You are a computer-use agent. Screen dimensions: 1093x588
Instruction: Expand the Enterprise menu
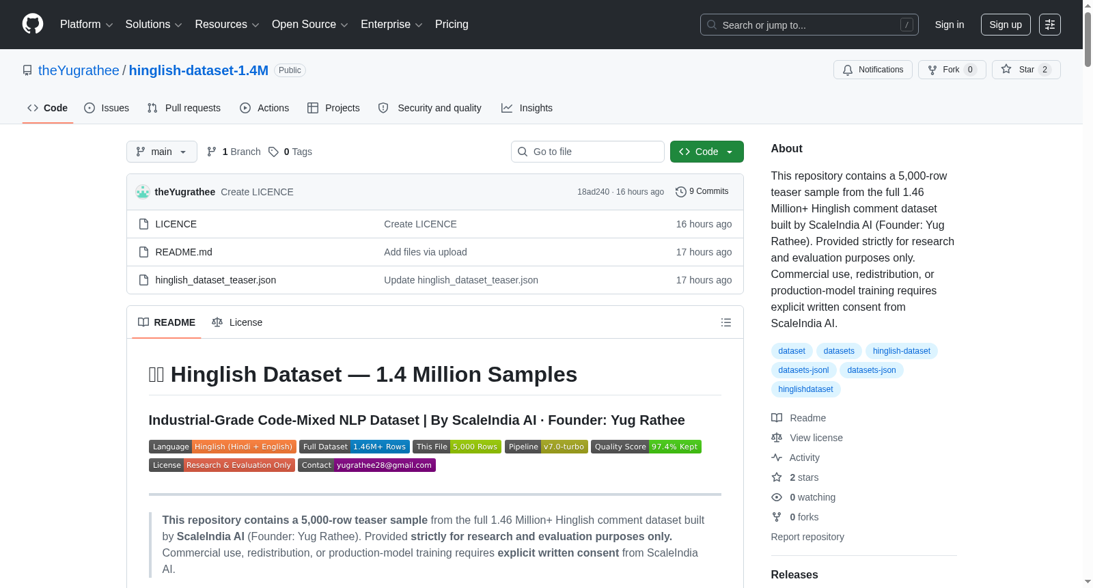pos(391,25)
